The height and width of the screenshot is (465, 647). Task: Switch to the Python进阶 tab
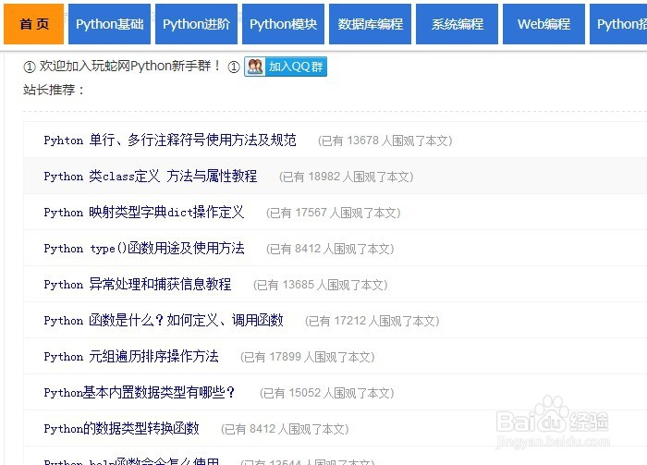click(196, 24)
